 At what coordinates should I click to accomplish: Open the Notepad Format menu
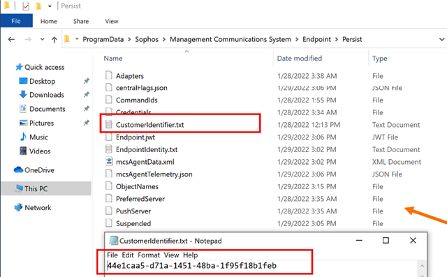[149, 255]
